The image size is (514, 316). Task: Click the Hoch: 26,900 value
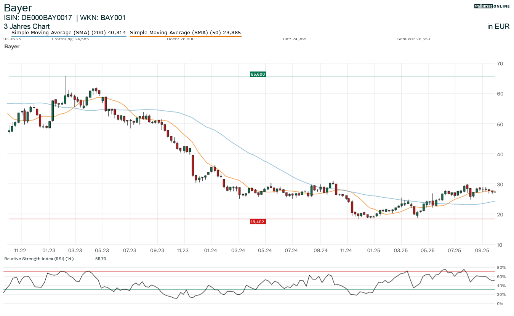point(181,39)
